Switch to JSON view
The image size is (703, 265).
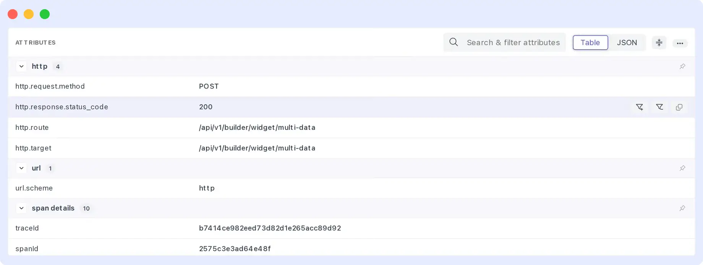pos(627,42)
